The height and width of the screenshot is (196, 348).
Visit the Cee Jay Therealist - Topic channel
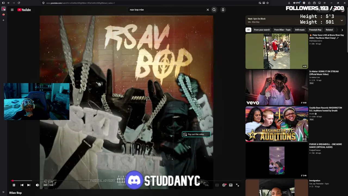click(319, 184)
